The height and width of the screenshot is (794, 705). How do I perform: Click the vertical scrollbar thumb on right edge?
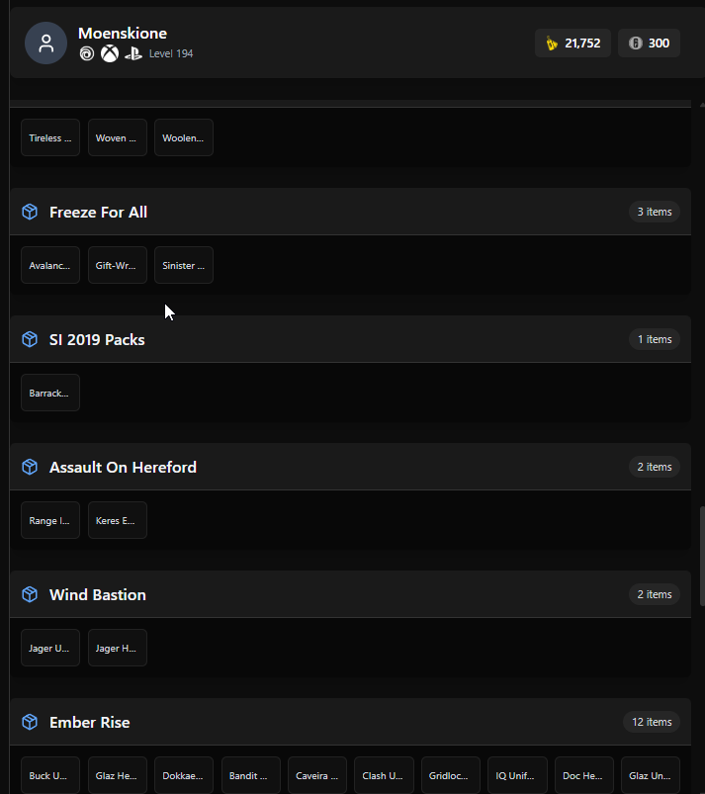pos(702,556)
